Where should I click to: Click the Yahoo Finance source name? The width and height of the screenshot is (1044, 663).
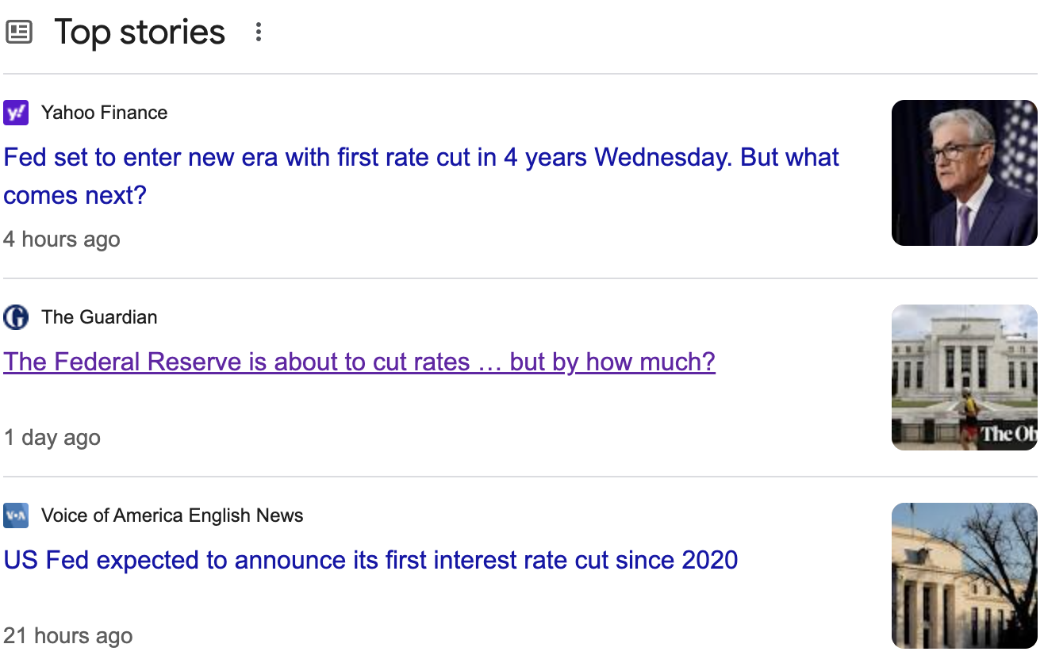click(x=104, y=113)
